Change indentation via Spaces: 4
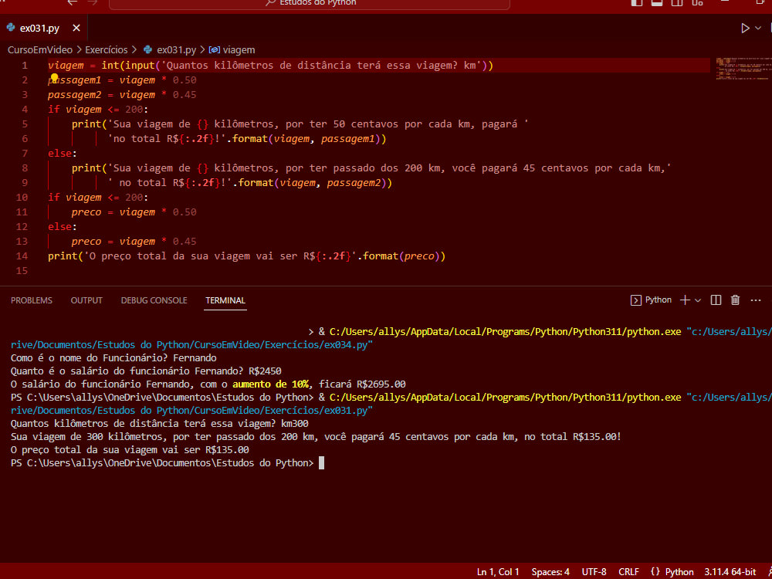772x579 pixels. pyautogui.click(x=550, y=571)
